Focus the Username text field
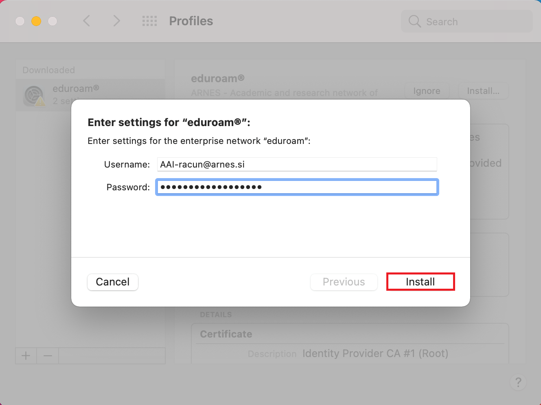The height and width of the screenshot is (405, 541). click(x=297, y=164)
